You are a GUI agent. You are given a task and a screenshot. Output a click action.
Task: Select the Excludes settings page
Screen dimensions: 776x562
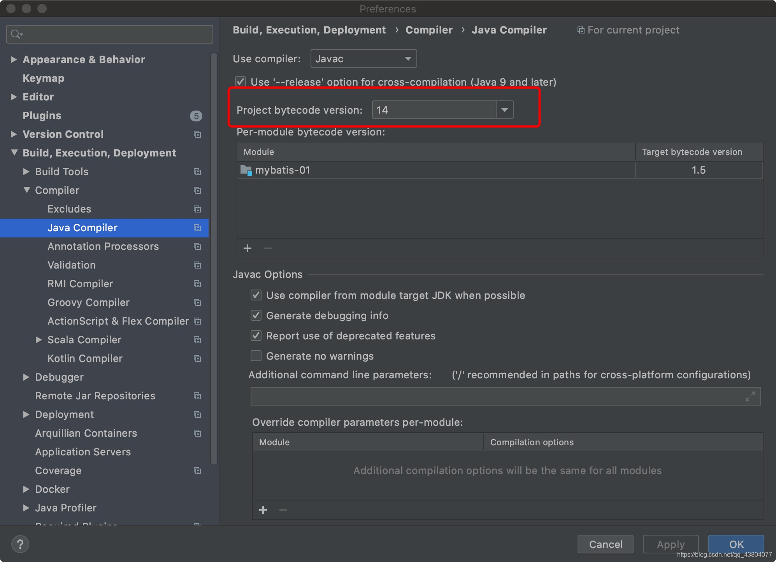point(69,209)
